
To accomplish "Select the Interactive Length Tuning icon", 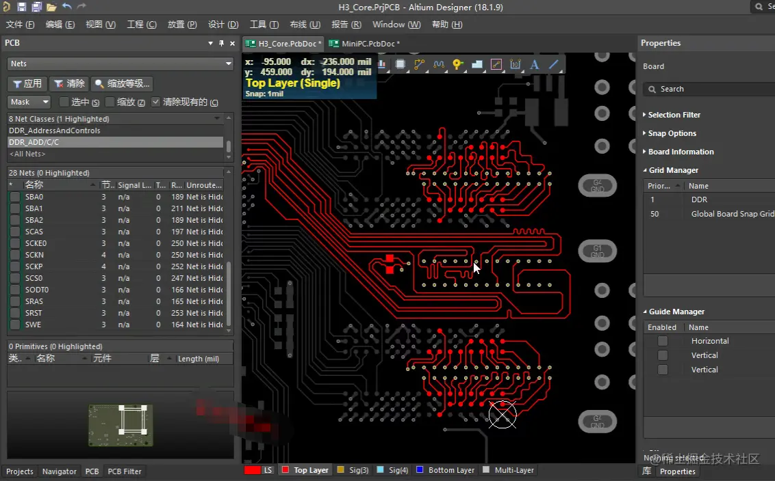I will (438, 64).
